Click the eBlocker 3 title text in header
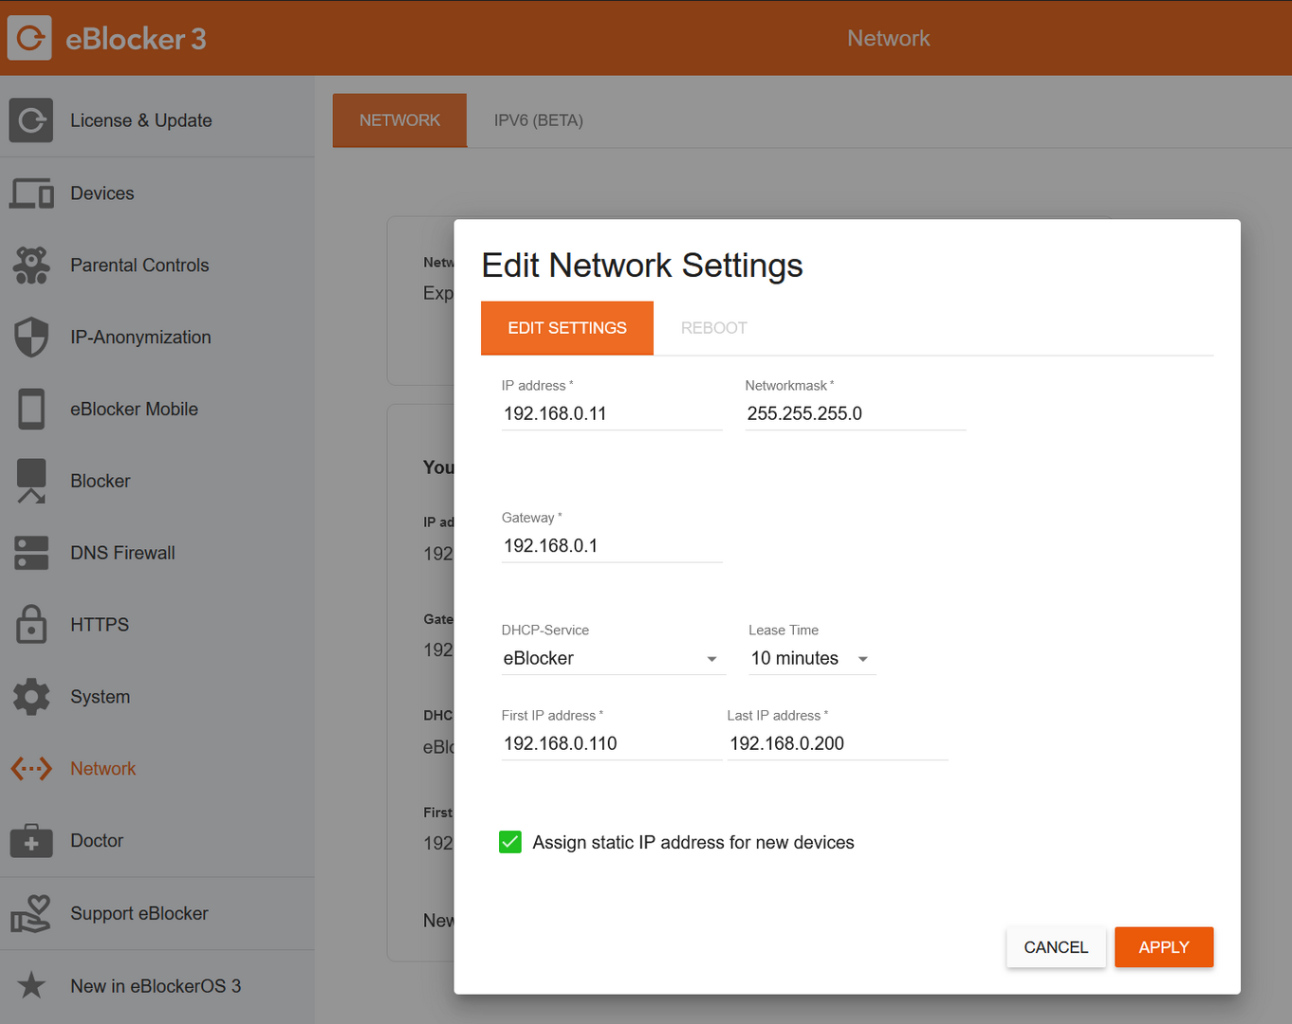The height and width of the screenshot is (1024, 1292). click(136, 39)
